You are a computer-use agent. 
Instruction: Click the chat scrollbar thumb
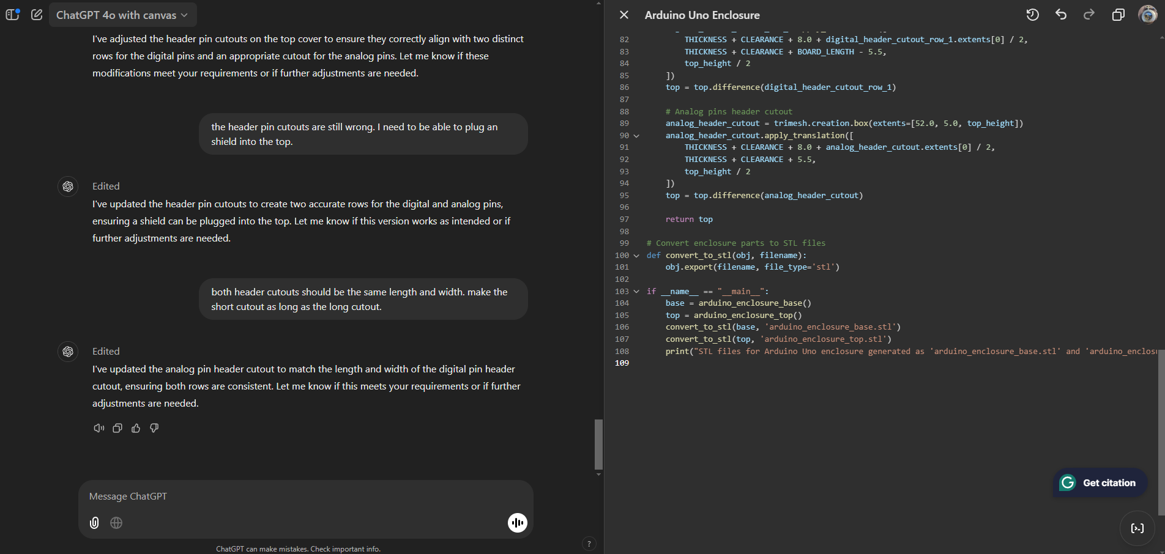pyautogui.click(x=598, y=445)
